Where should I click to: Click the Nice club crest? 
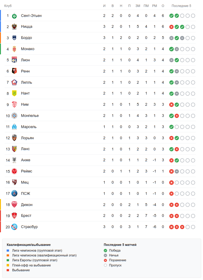14,27
